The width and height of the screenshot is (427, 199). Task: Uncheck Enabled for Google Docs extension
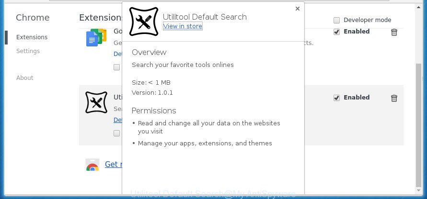pyautogui.click(x=336, y=32)
